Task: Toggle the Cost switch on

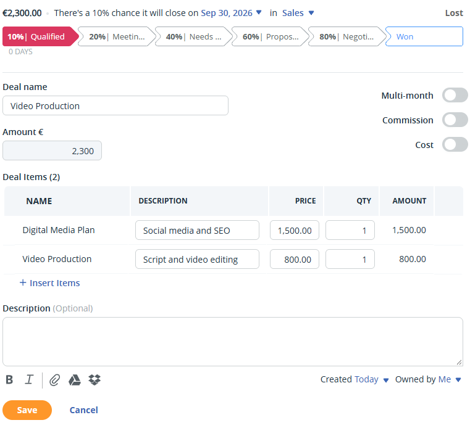Action: tap(455, 144)
